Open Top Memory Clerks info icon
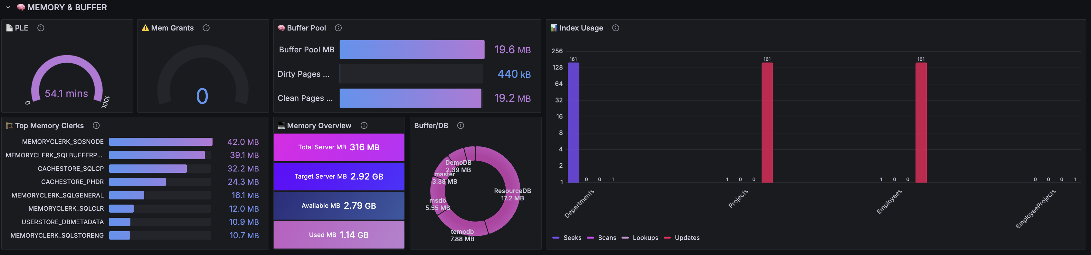The image size is (1091, 255). point(96,125)
